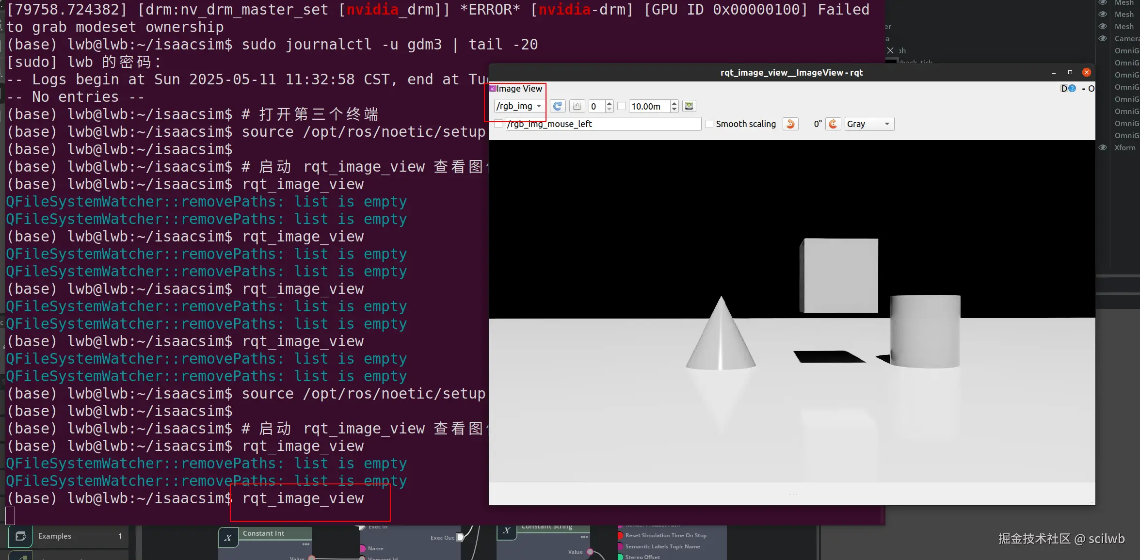
Task: Click the /rgb_img_mouse_left text field
Action: pyautogui.click(x=603, y=124)
